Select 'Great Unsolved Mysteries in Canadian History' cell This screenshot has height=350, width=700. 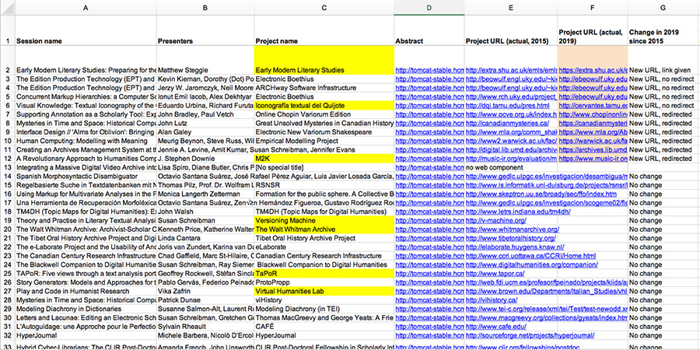pyautogui.click(x=324, y=123)
